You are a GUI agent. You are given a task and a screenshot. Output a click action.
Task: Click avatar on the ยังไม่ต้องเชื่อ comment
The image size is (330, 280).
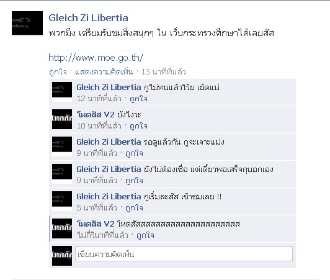(x=62, y=174)
